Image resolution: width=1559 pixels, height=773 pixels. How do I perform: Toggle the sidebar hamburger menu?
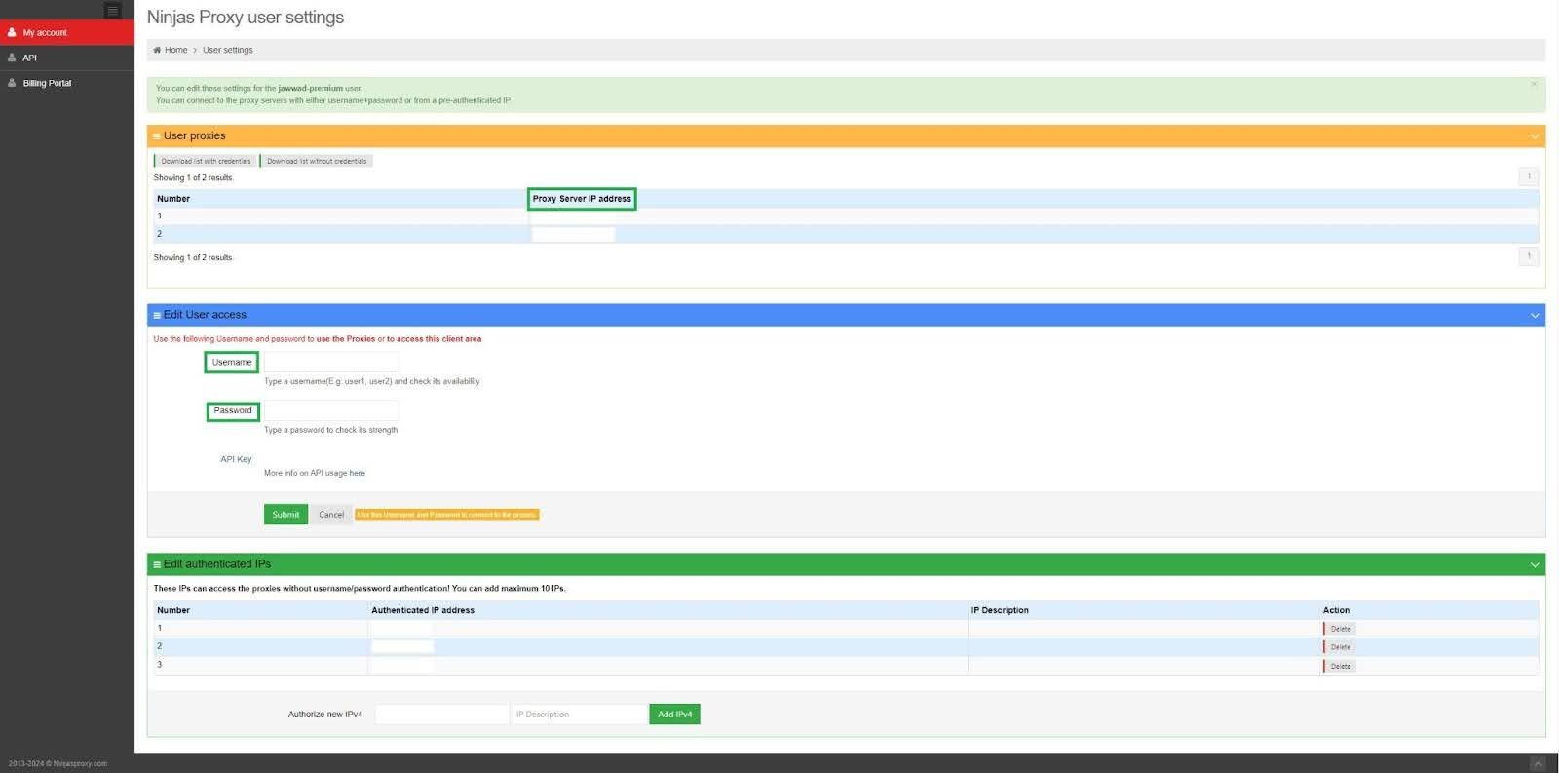(x=112, y=11)
